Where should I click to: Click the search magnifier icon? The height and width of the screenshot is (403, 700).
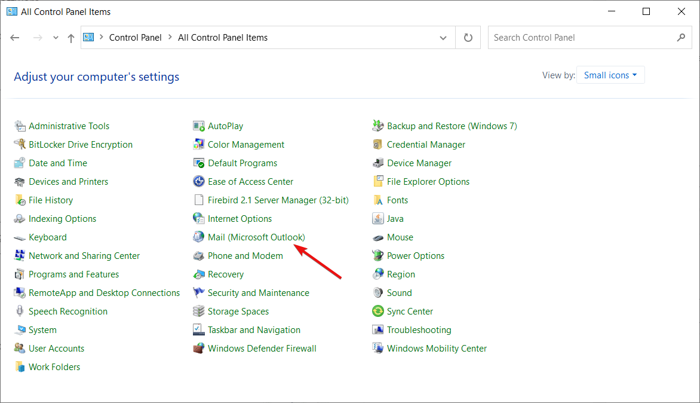click(681, 38)
